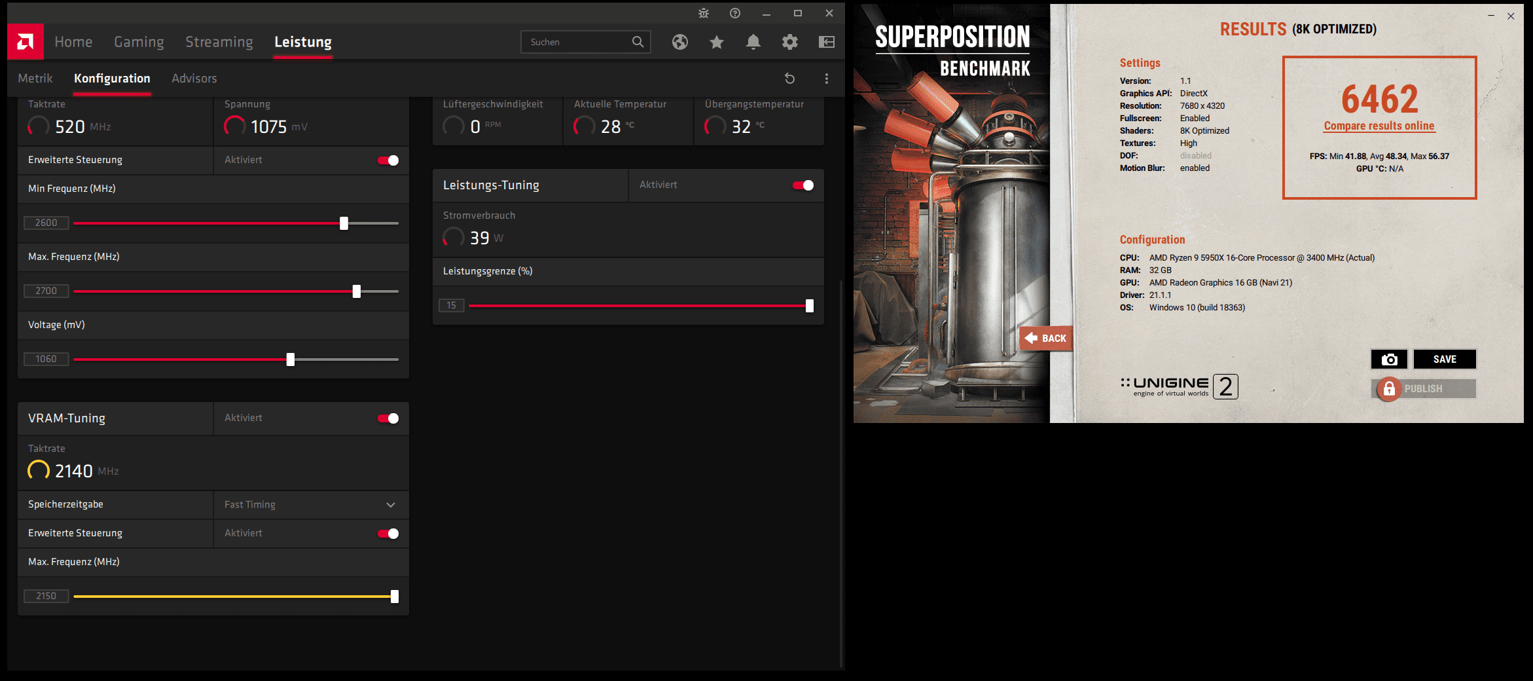Screen dimensions: 1533x681
Task: Open the web browser globe icon
Action: 680,42
